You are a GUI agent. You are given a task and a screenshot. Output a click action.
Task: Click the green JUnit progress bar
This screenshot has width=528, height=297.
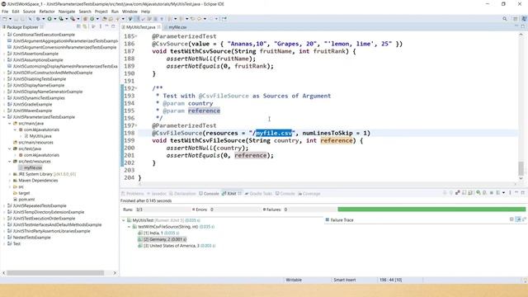point(431,210)
